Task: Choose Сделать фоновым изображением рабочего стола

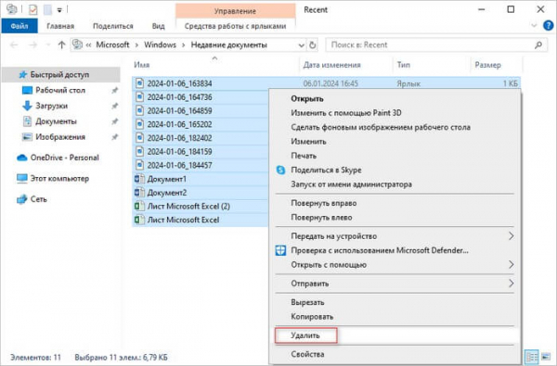Action: click(381, 127)
